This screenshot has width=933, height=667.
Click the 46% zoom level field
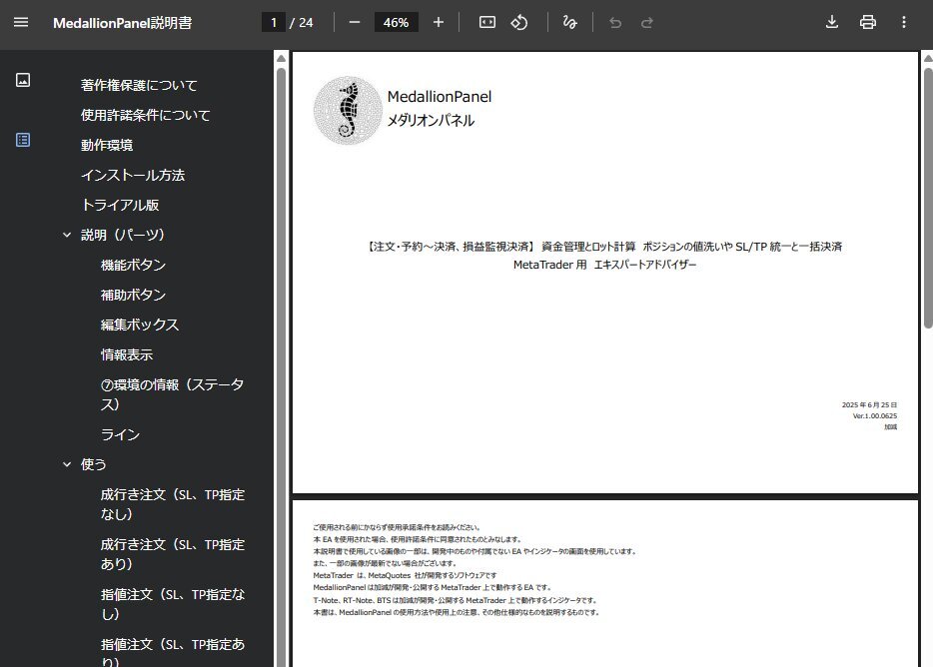pyautogui.click(x=397, y=23)
